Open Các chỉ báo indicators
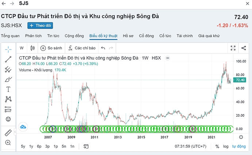This screenshot has height=155, width=252. (x=81, y=48)
